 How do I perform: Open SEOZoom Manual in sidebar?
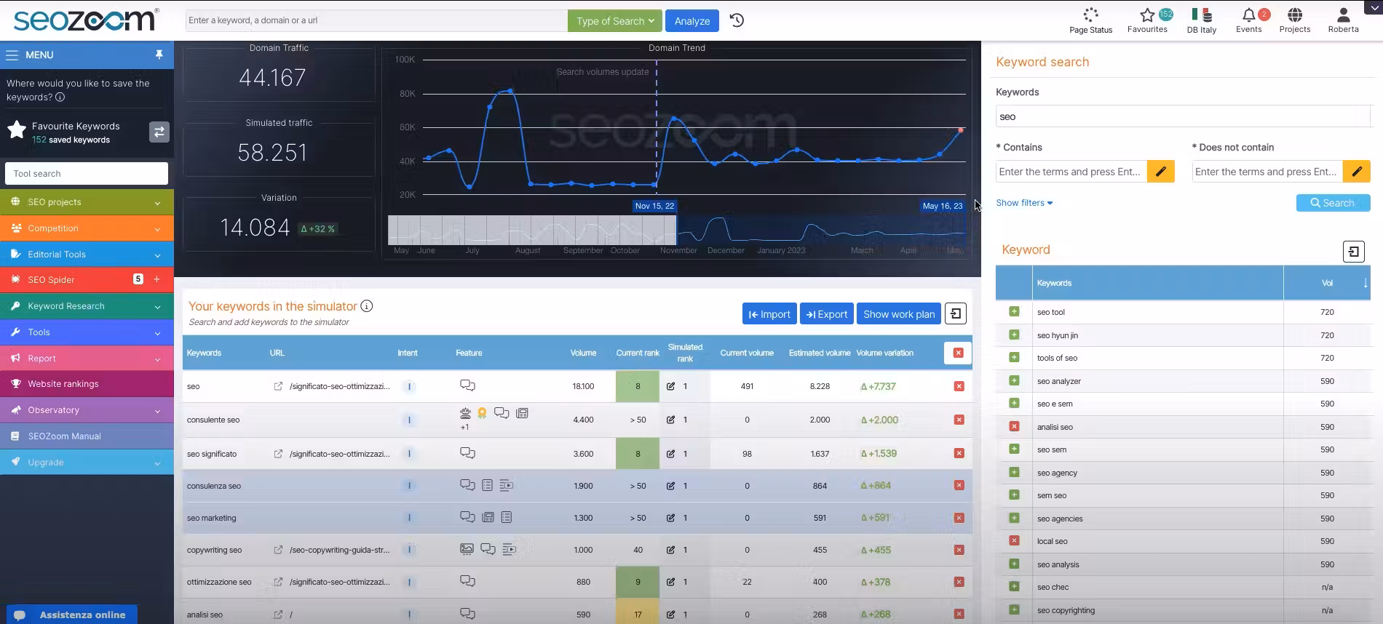87,436
